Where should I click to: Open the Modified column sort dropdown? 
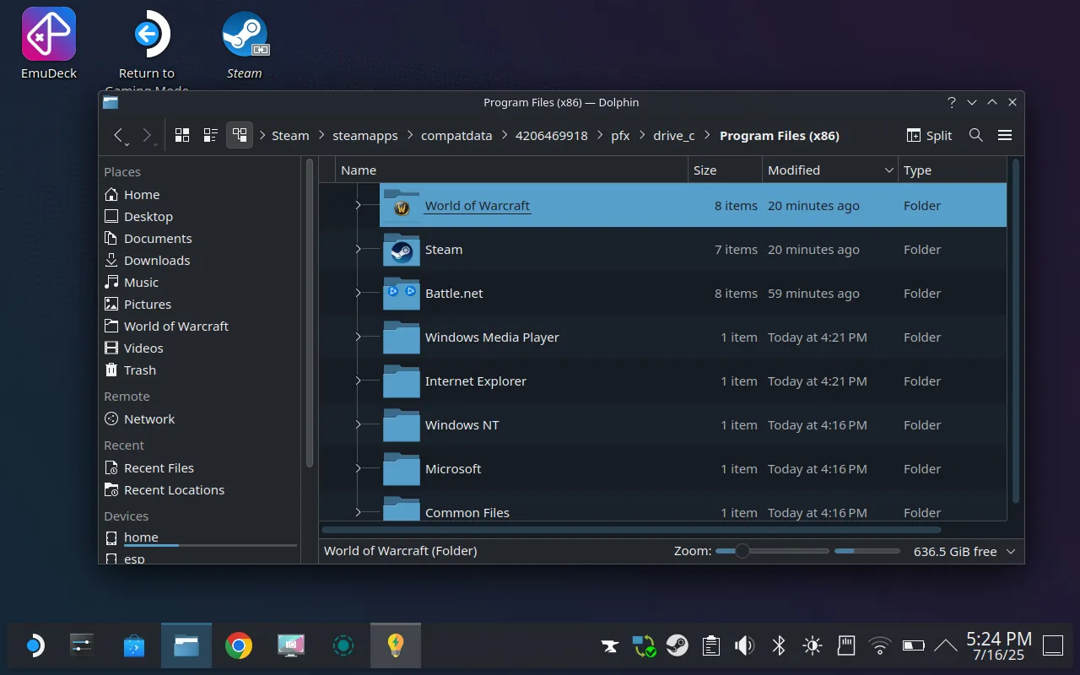pyautogui.click(x=888, y=170)
